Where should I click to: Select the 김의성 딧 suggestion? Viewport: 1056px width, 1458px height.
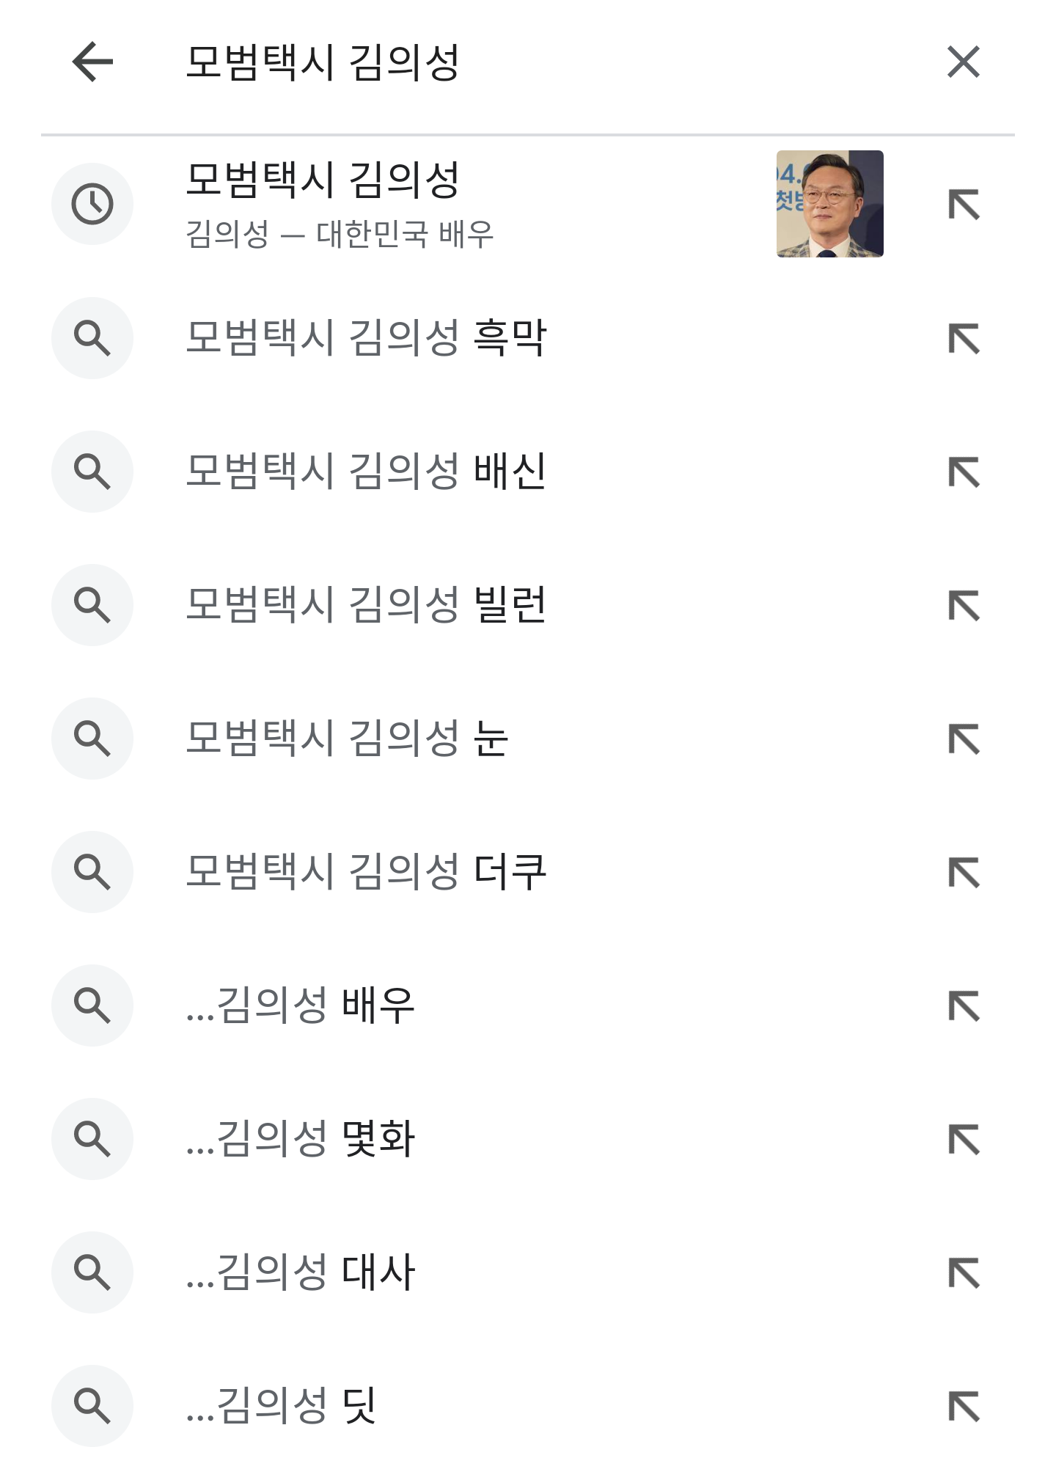tap(282, 1406)
